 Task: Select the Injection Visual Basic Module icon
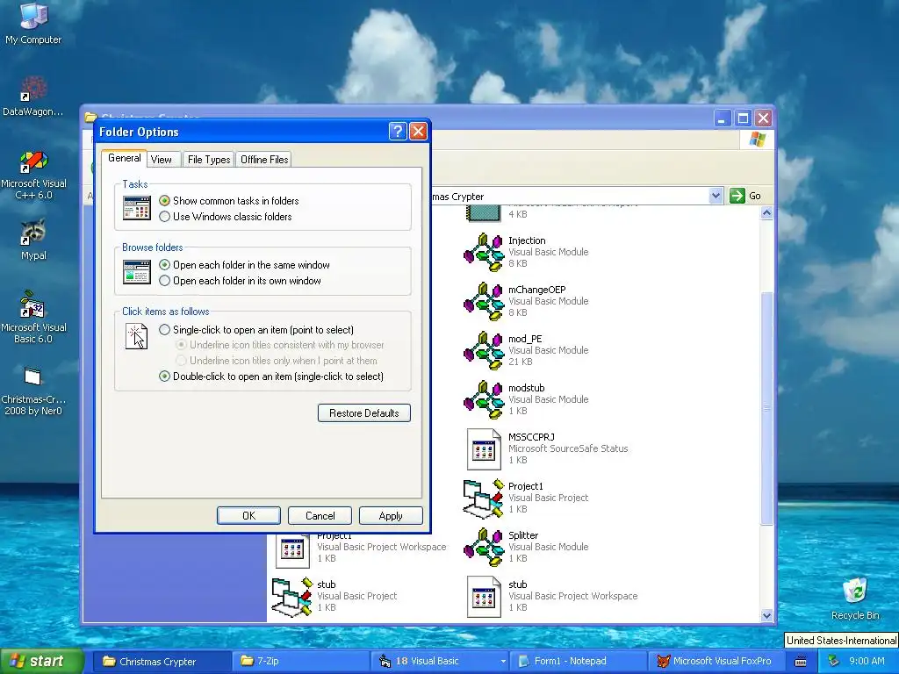click(x=484, y=252)
